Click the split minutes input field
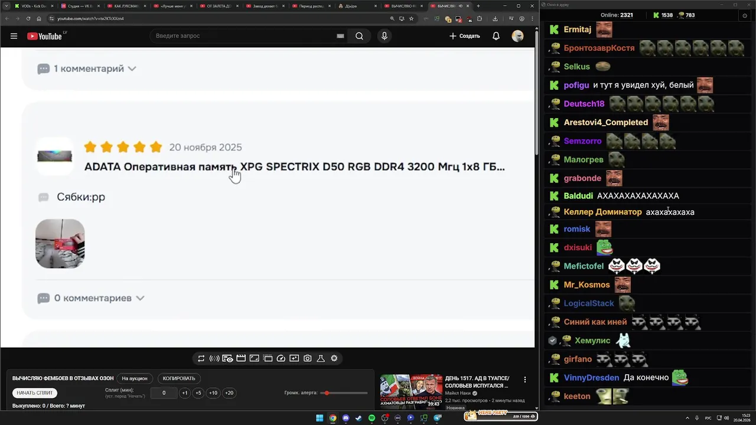 click(x=164, y=393)
